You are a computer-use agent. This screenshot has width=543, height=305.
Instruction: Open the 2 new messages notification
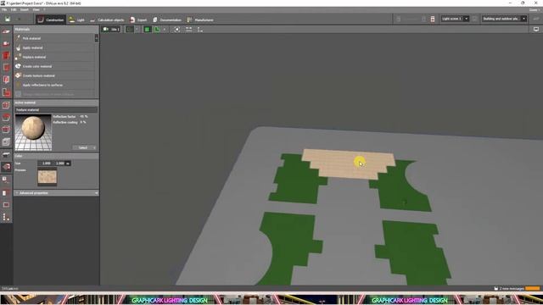509,288
